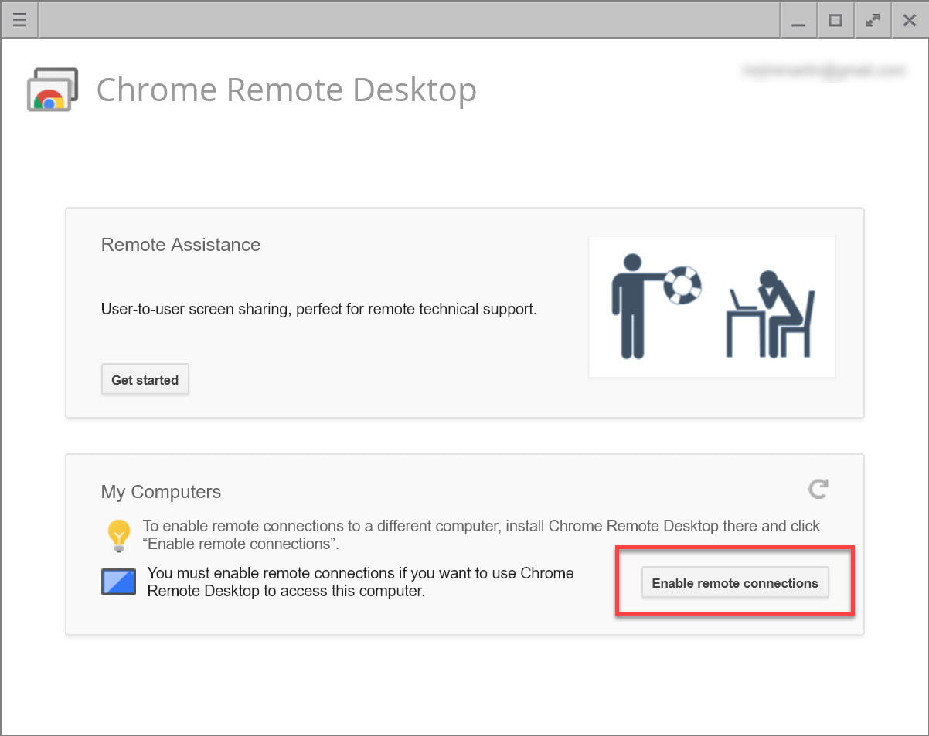Click the Chrome Remote Desktop logo icon
The width and height of the screenshot is (929, 736).
tap(53, 90)
